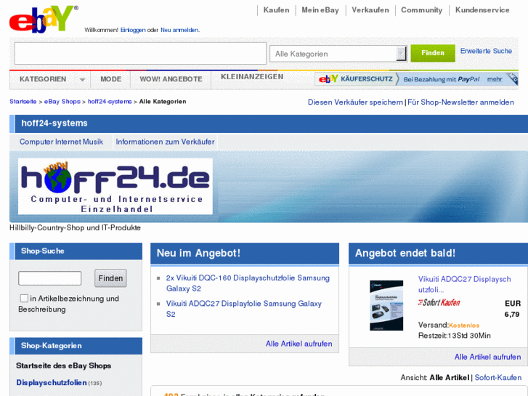Viewport: 528px width, 396px height.
Task: Open Vikuiti ADQC27 Displaysch utzfoli... listing title
Action: (464, 284)
